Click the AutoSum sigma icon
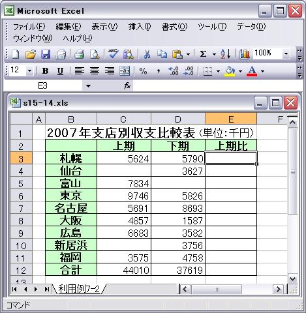The width and height of the screenshot is (306, 313). (203, 54)
